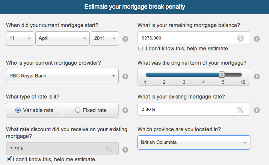Click the mortgage term slider handle

(222, 75)
